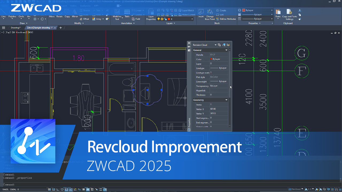Screen dimensions: 342x192
Task: Click the Paste icon in Clipboard panel
Action: [278, 14]
